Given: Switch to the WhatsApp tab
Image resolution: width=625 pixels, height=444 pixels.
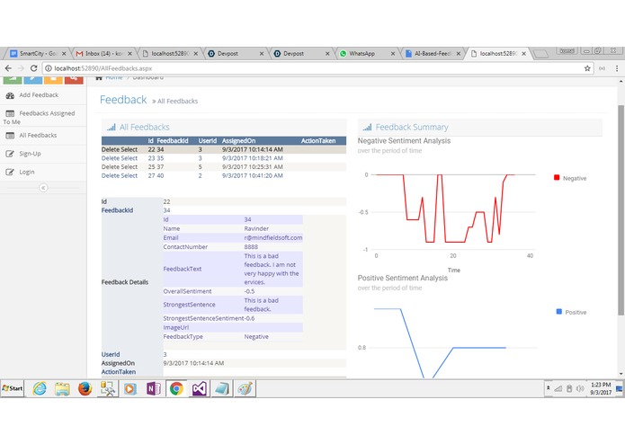Looking at the screenshot, I should tap(366, 53).
